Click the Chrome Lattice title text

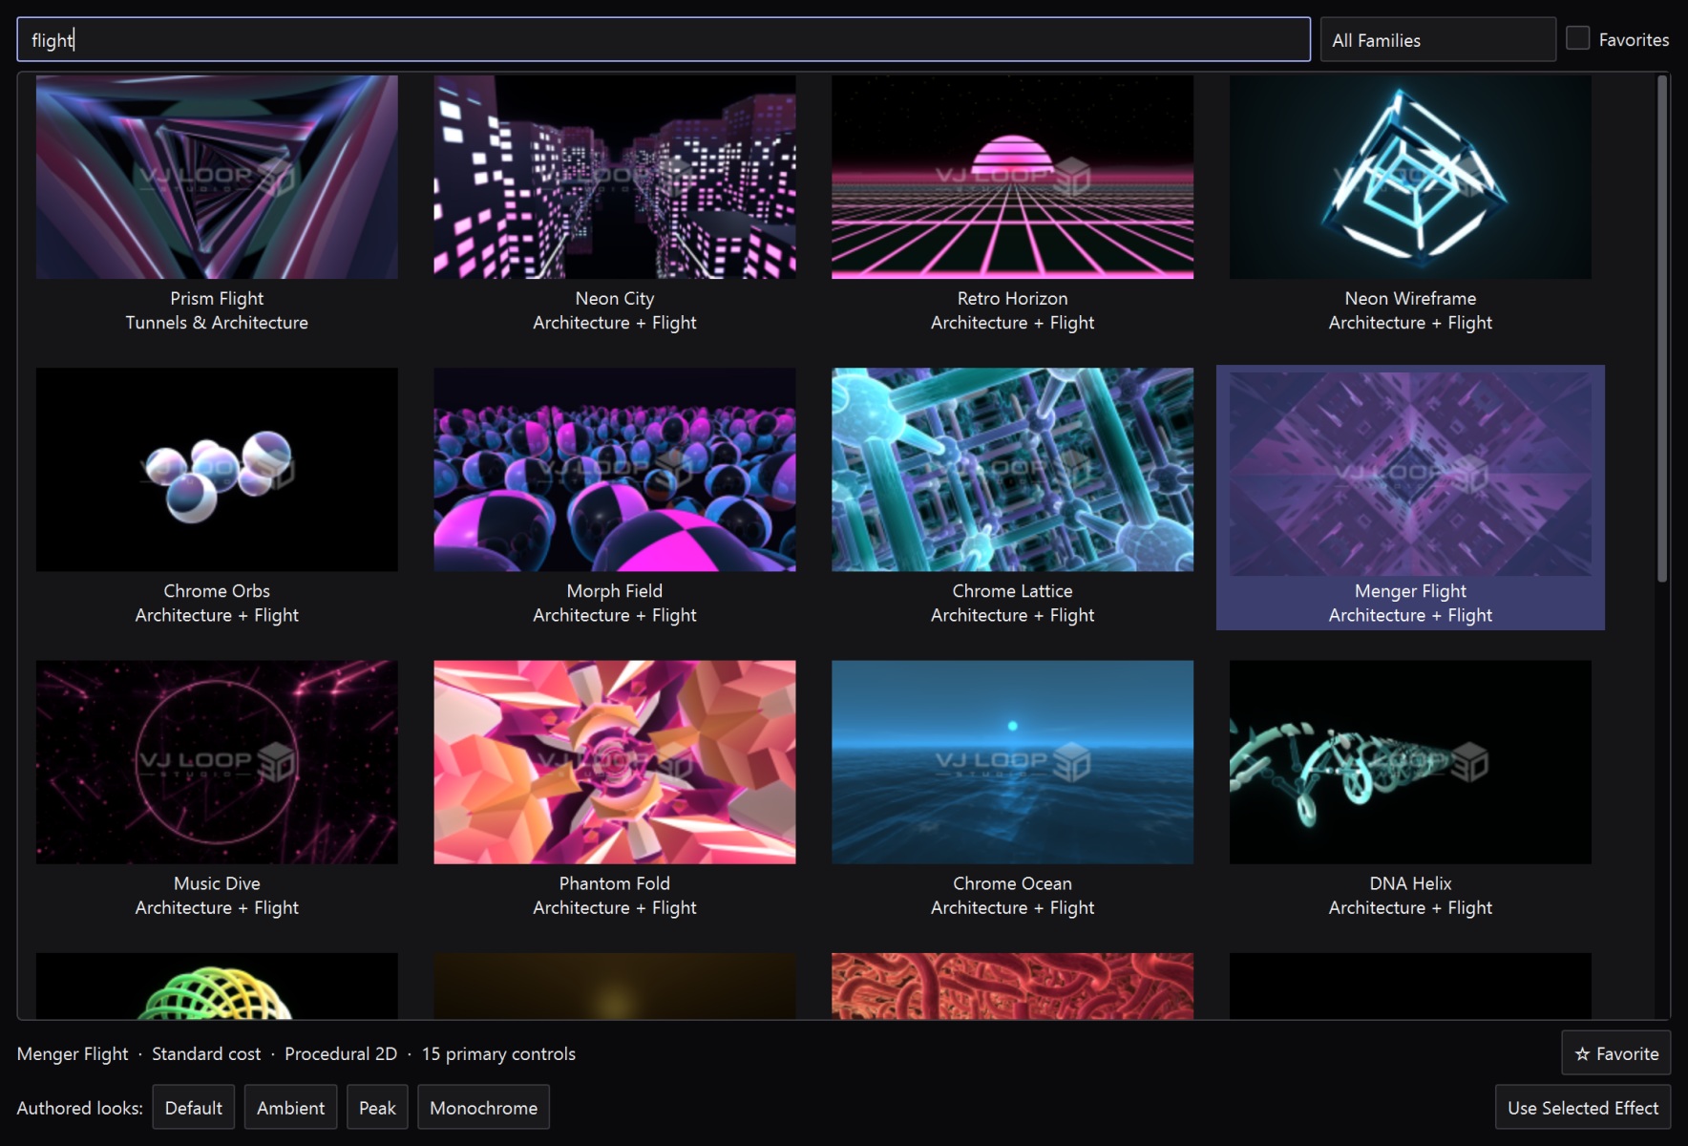click(x=1012, y=591)
